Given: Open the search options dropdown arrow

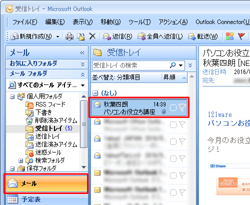Looking at the screenshot, I should click(181, 65).
